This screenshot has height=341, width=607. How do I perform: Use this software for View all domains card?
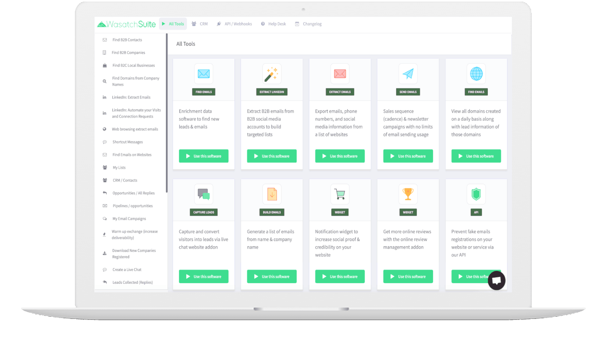tap(476, 156)
